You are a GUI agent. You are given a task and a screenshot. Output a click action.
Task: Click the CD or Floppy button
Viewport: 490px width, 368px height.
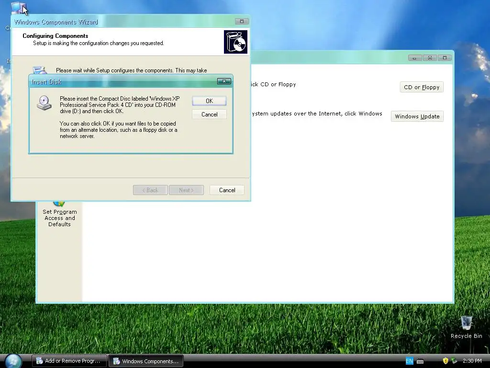[422, 87]
